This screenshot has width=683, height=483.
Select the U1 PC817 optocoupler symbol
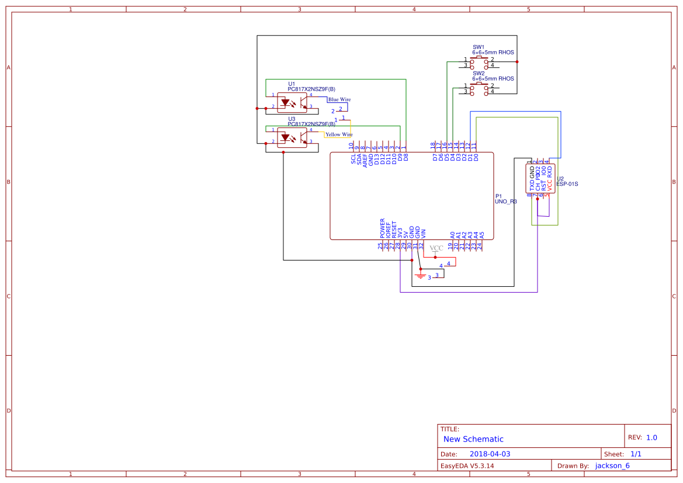[x=292, y=102]
